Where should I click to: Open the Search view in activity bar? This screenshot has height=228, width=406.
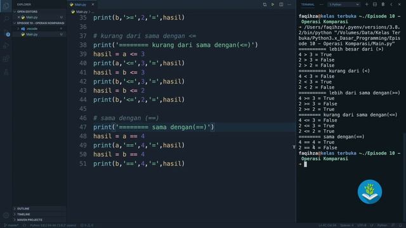(6, 18)
